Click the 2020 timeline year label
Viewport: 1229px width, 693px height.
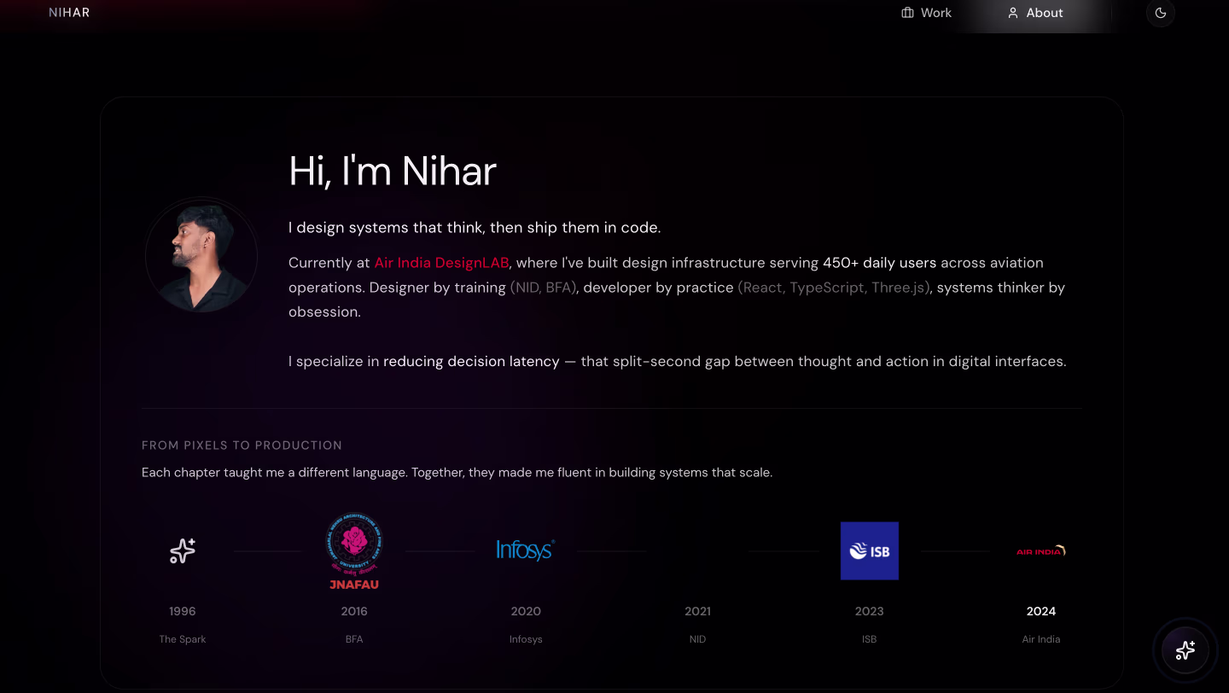point(526,611)
